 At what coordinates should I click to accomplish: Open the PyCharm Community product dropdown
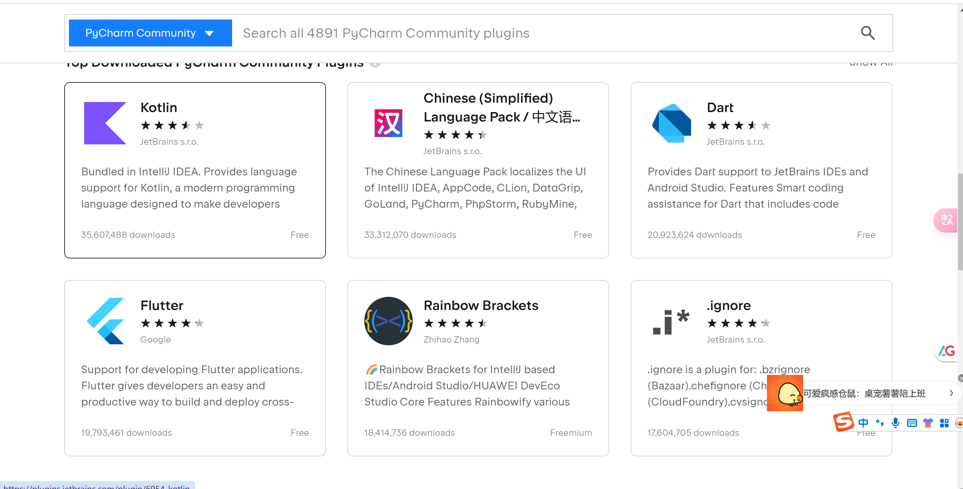pyautogui.click(x=150, y=33)
